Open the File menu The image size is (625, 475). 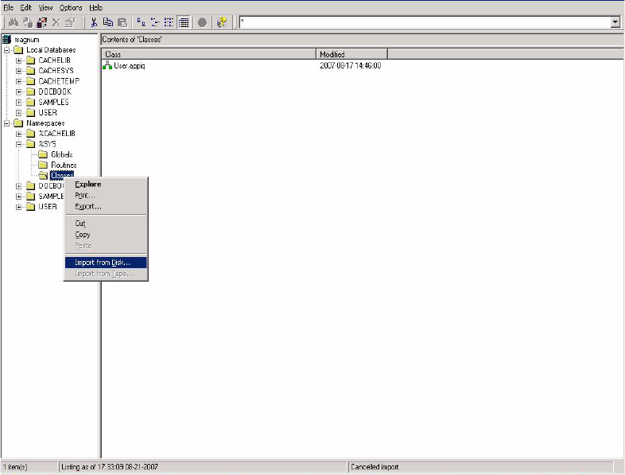point(9,8)
